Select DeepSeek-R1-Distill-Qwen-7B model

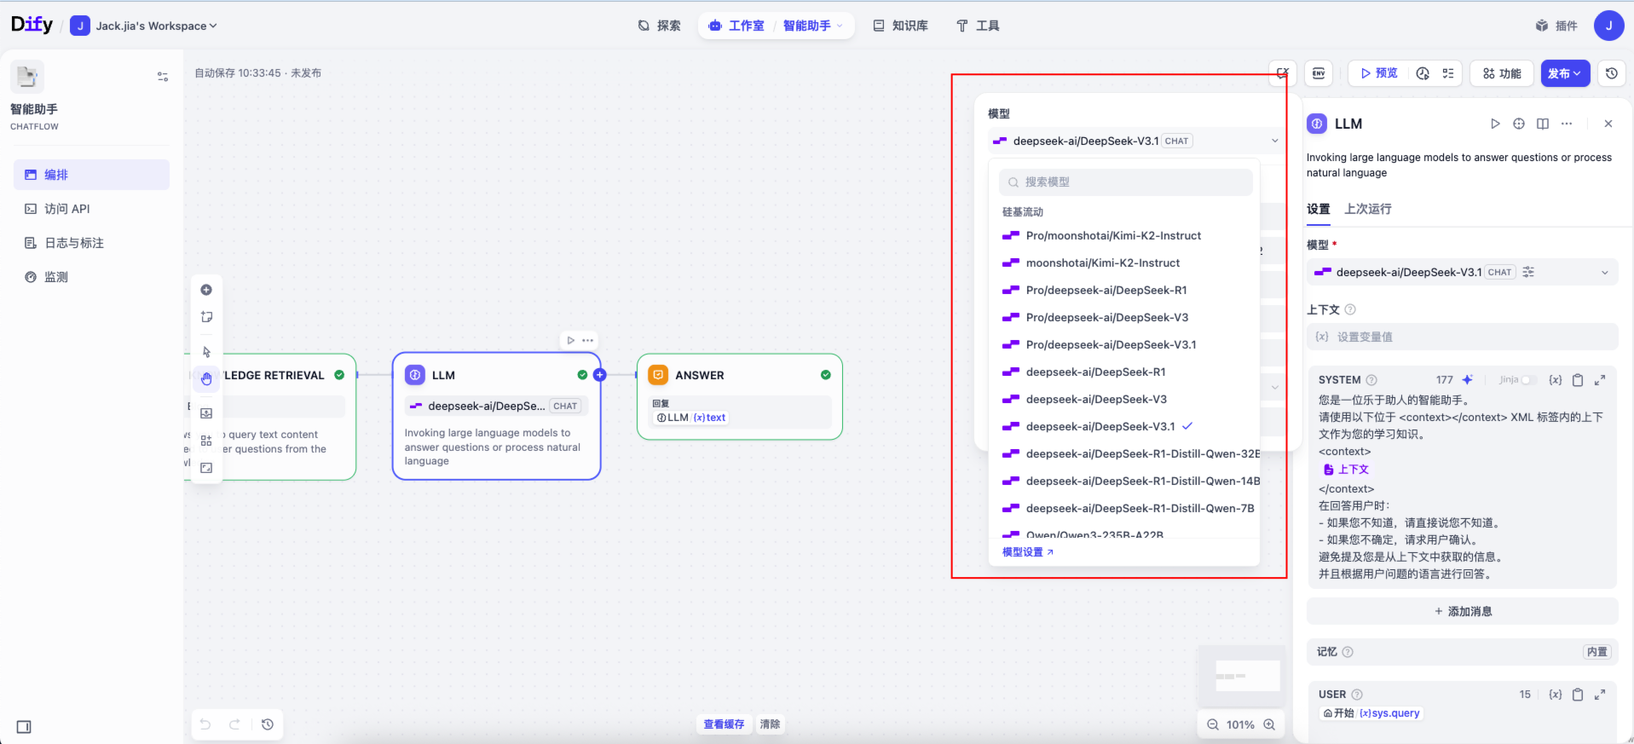click(x=1129, y=508)
